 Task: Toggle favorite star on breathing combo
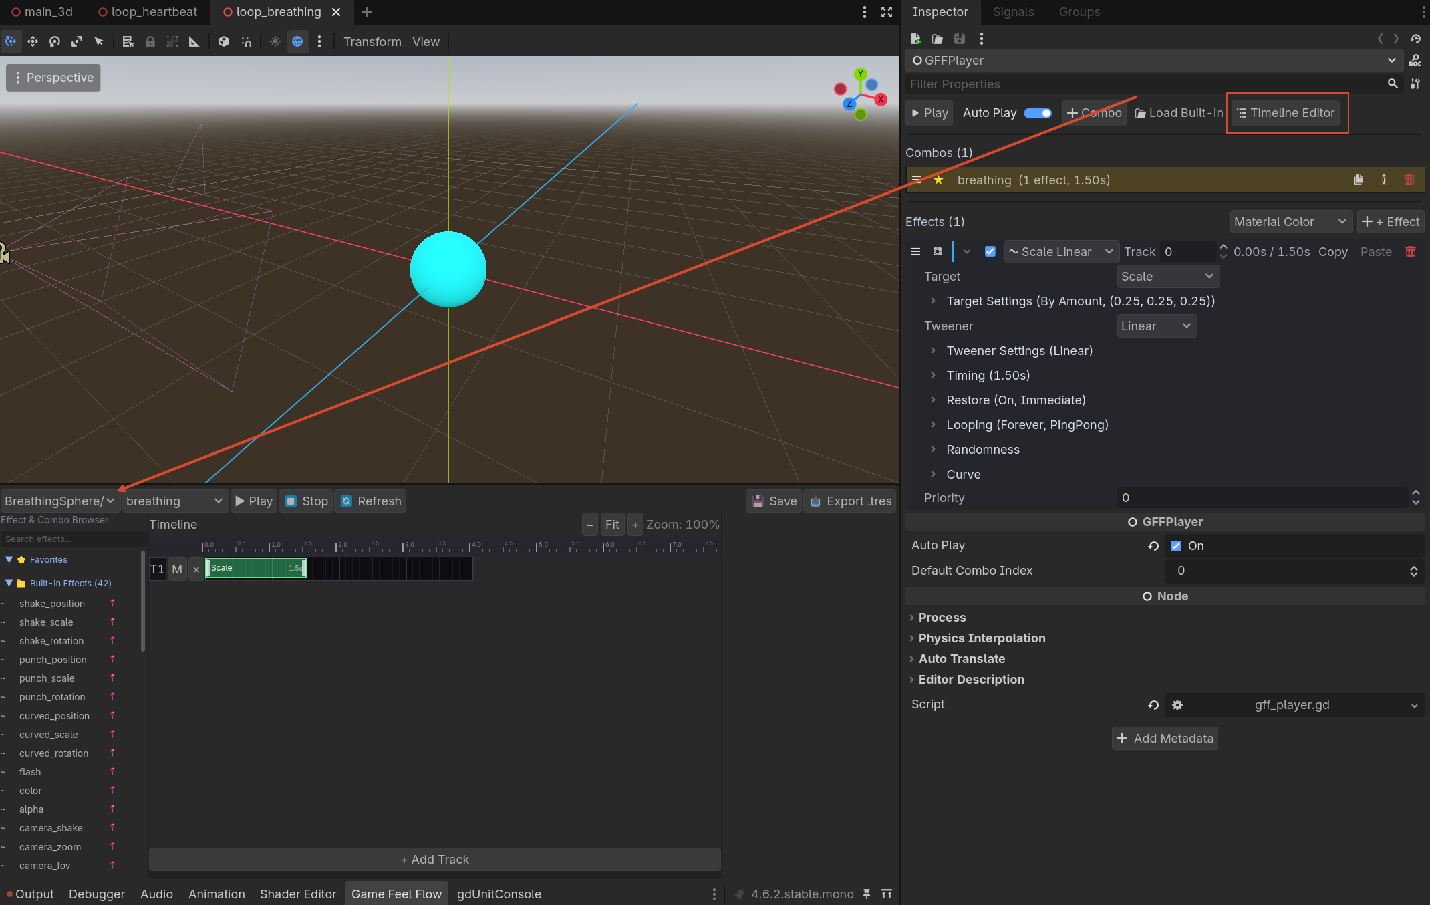[x=938, y=180]
